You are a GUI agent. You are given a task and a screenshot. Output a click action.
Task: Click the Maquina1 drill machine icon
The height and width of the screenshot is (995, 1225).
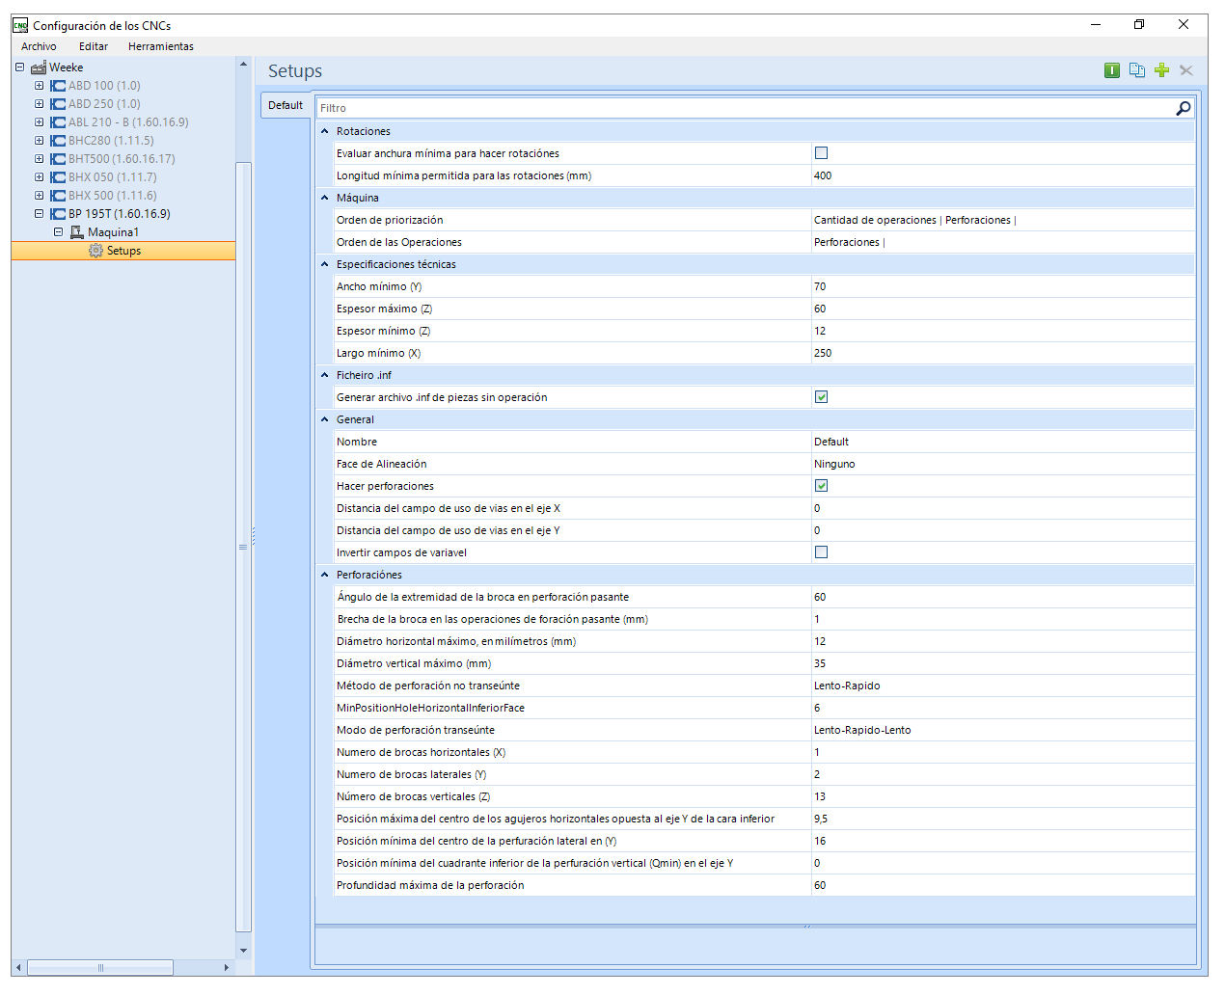[x=77, y=232]
